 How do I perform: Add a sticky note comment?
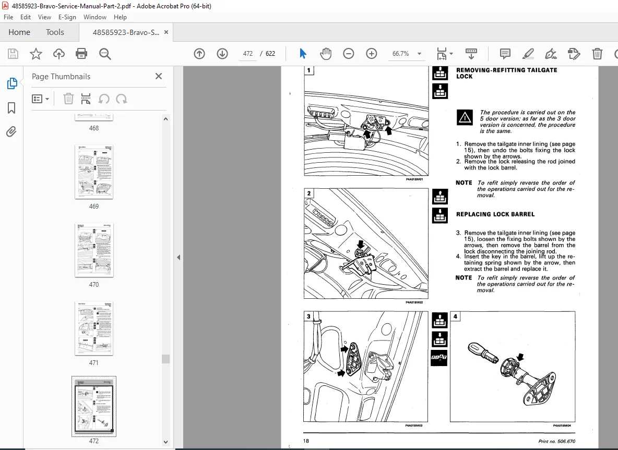point(505,54)
